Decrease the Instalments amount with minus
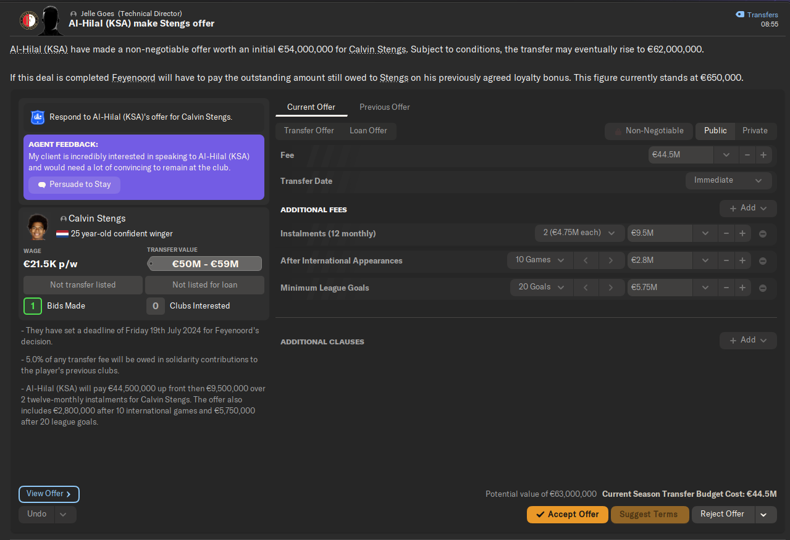 726,233
